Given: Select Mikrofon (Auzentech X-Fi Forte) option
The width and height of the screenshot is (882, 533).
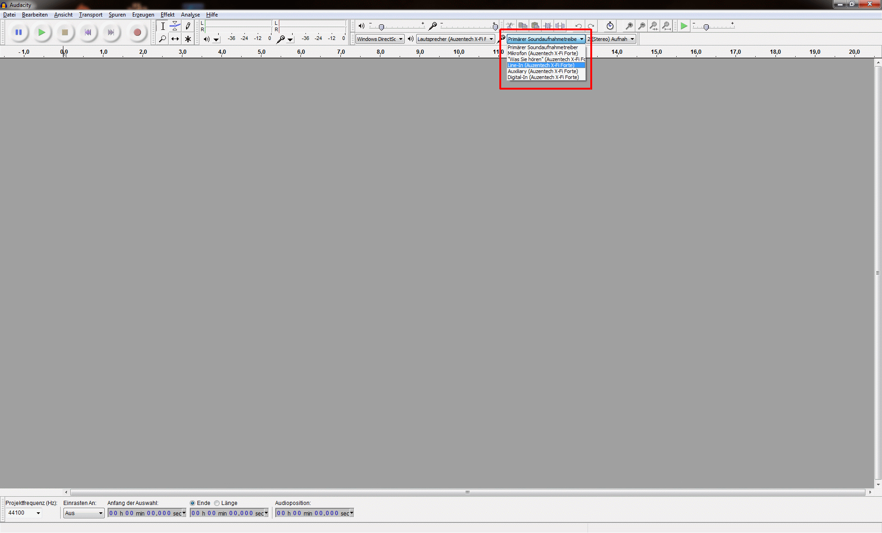Looking at the screenshot, I should coord(543,53).
